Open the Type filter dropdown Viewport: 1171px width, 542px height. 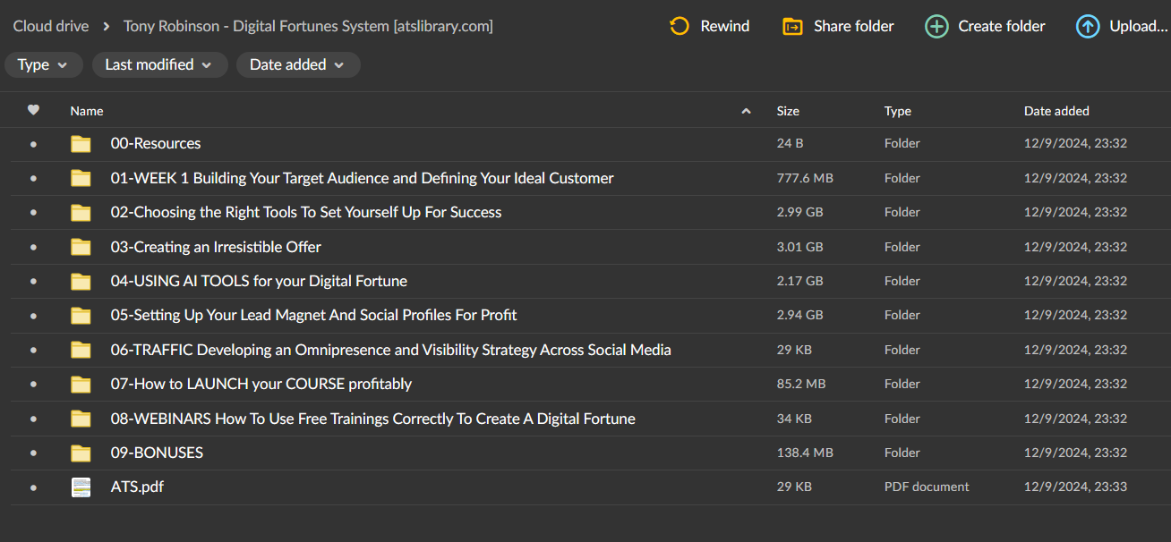(x=43, y=64)
